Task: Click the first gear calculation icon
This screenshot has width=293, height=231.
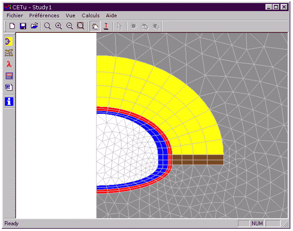Action: pos(134,26)
